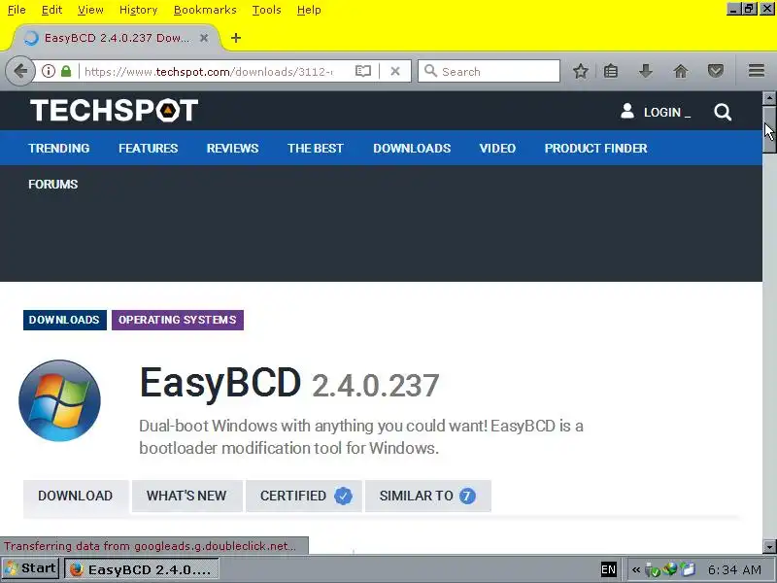The height and width of the screenshot is (583, 777).
Task: Go to the browser home page icon
Action: [681, 71]
